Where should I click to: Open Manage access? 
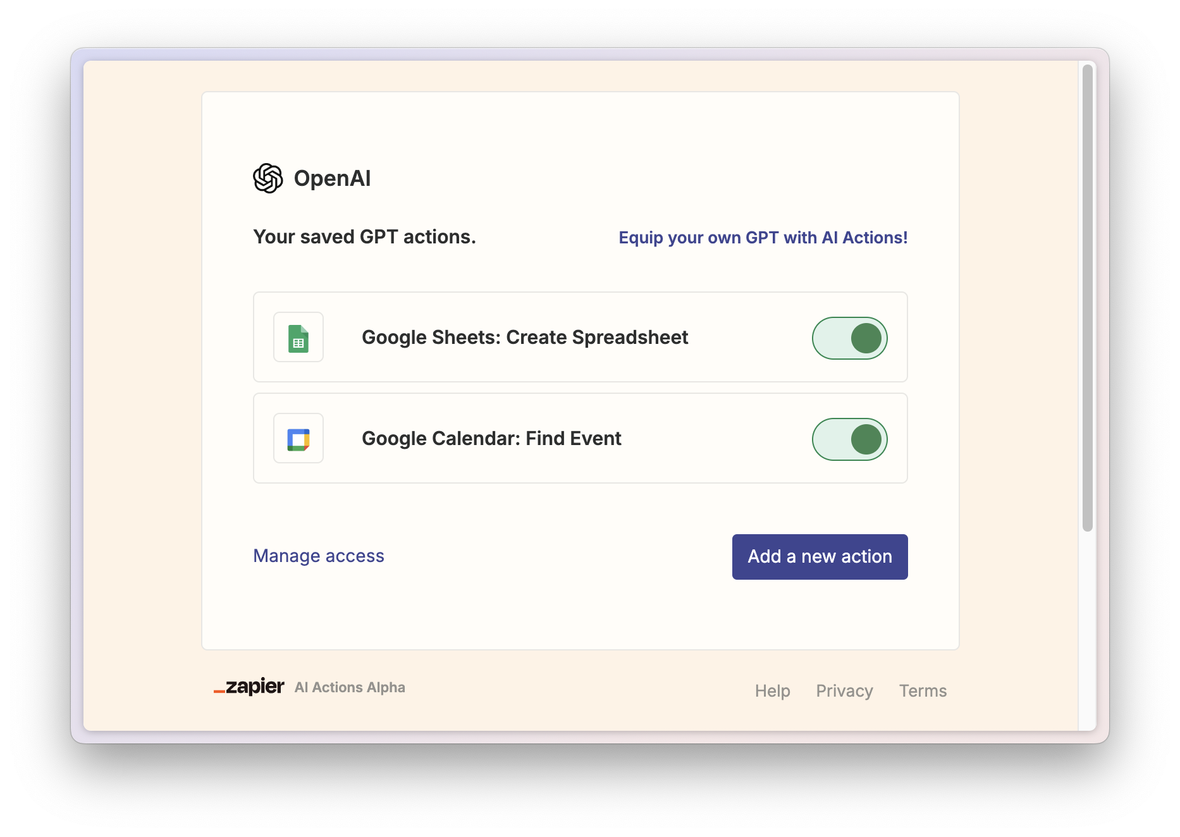tap(318, 556)
